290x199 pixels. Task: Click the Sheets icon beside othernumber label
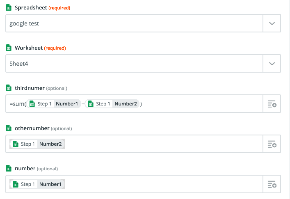[x=9, y=128]
